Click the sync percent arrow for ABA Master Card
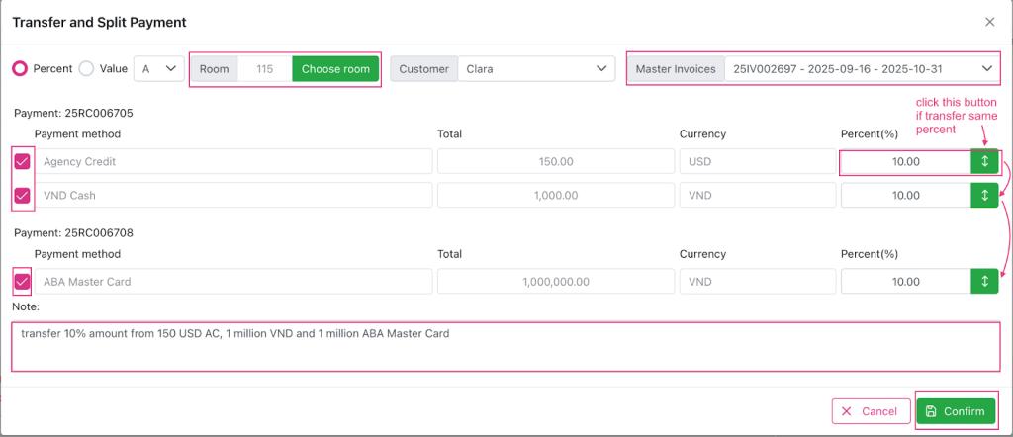 [x=984, y=282]
